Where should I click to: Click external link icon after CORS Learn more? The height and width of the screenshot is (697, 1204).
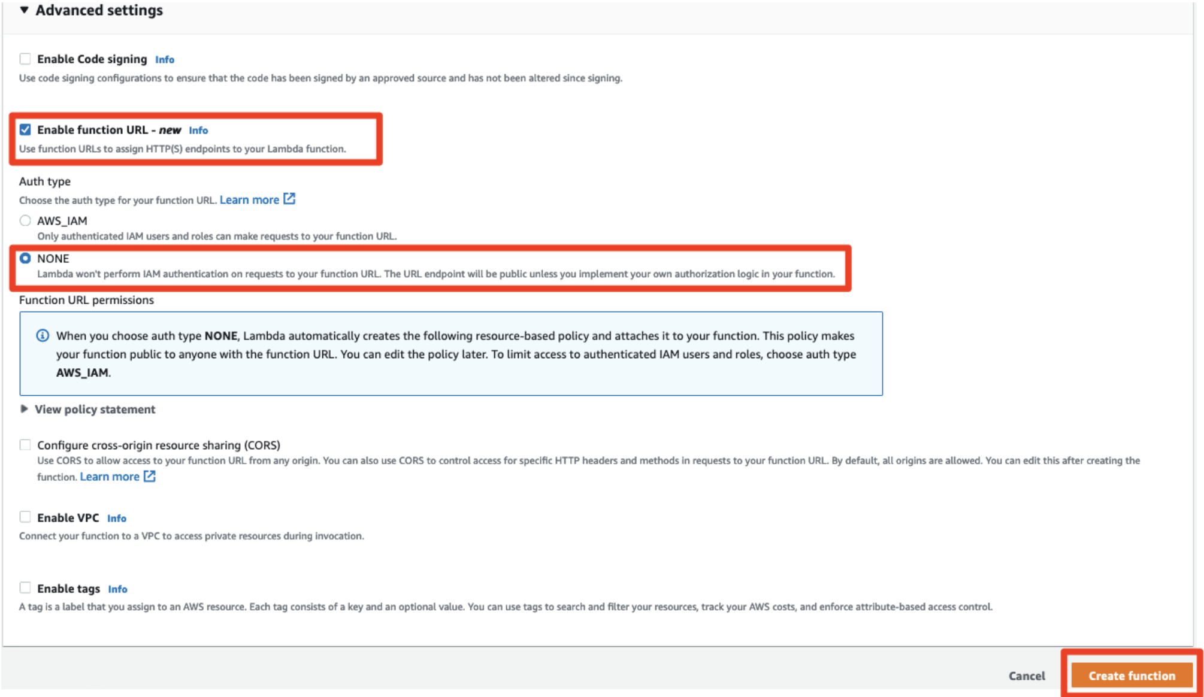(150, 476)
